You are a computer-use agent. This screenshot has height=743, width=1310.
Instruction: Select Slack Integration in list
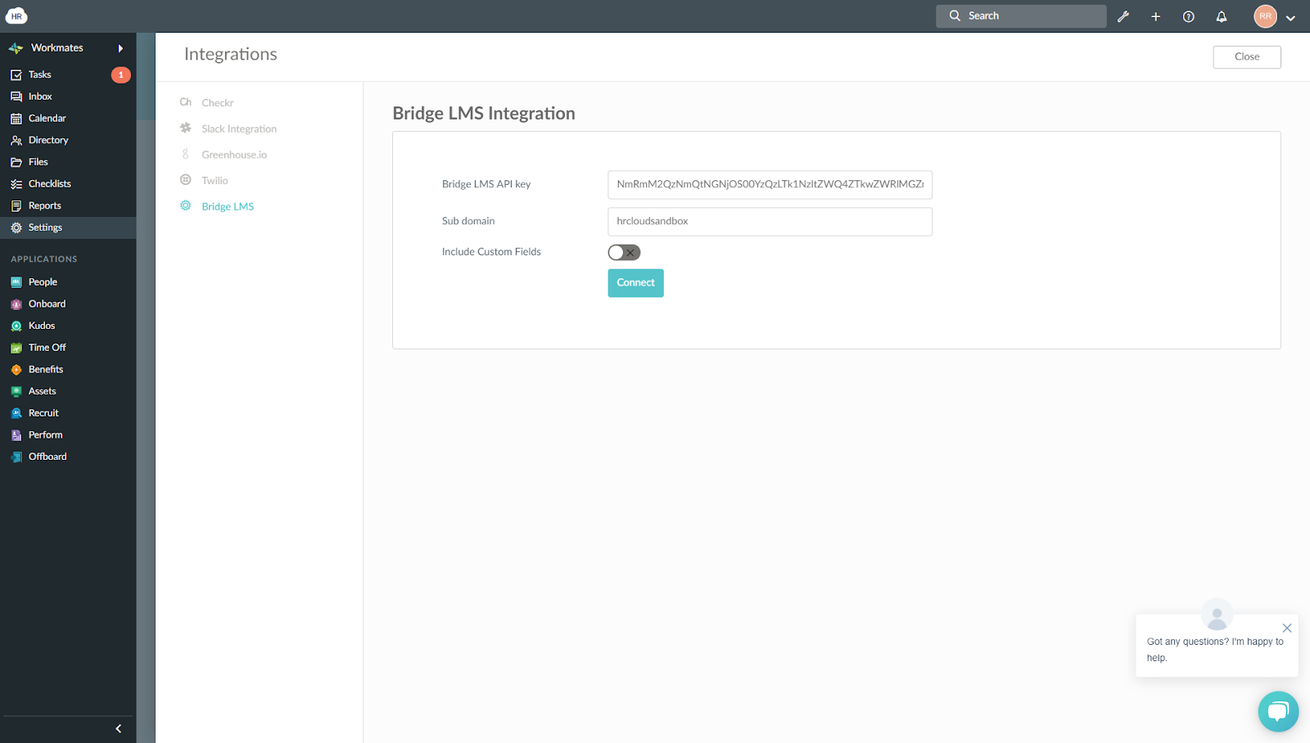click(x=238, y=129)
